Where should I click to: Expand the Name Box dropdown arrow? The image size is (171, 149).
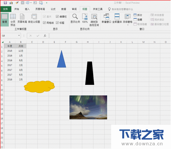(x=19, y=35)
